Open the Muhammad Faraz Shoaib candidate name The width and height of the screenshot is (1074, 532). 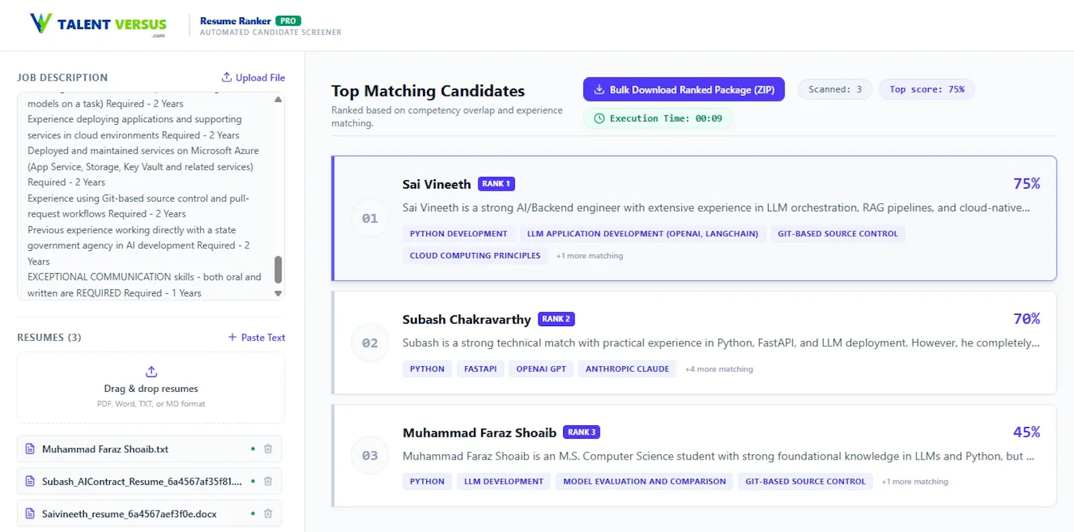pyautogui.click(x=479, y=433)
